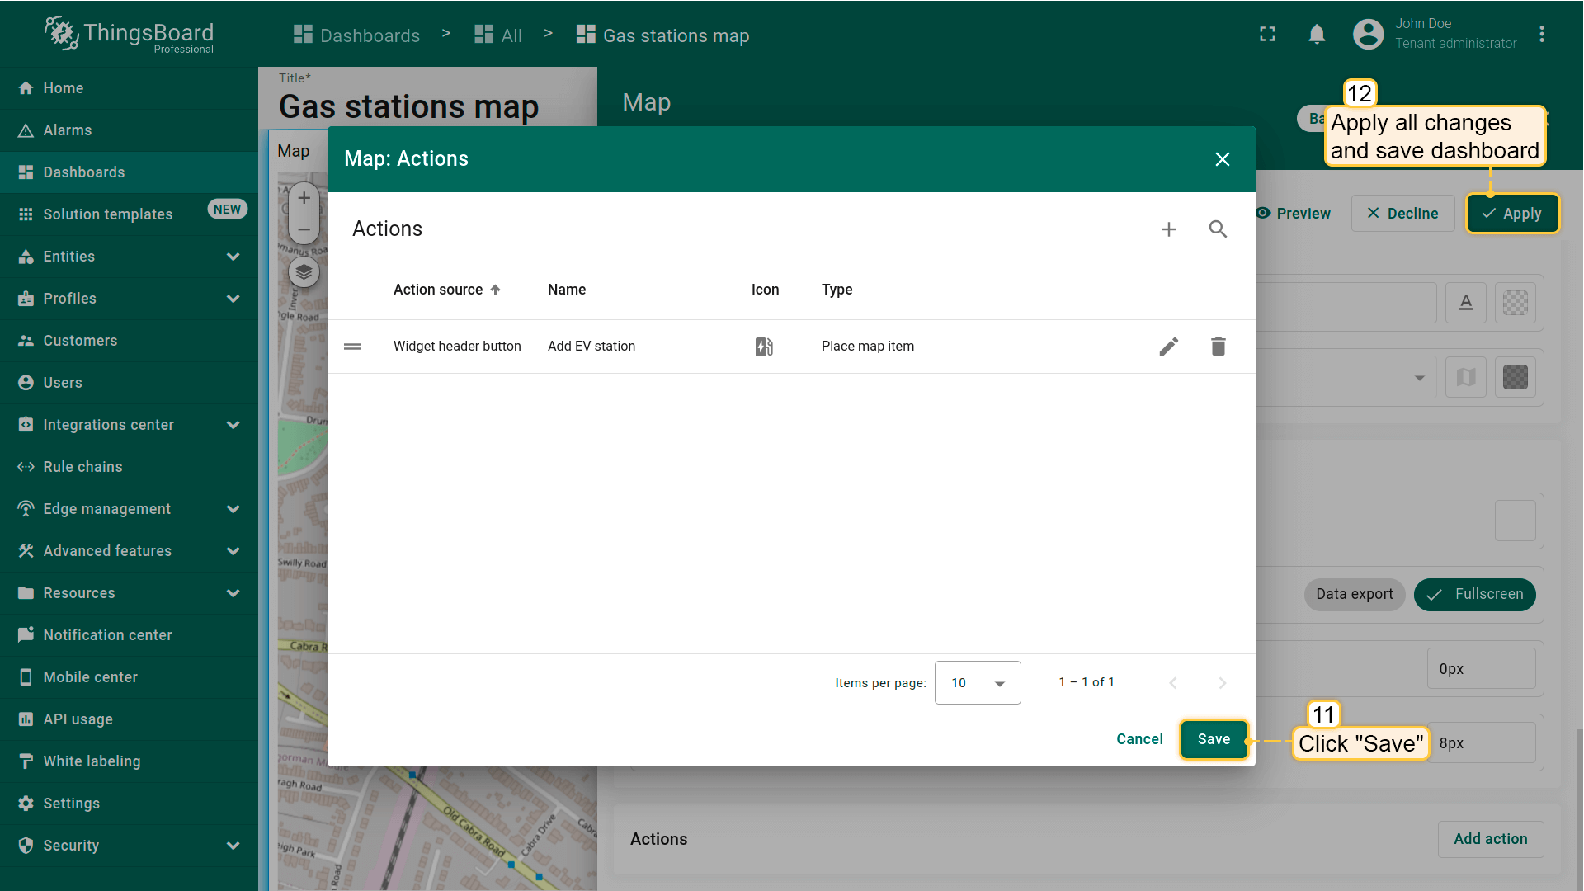This screenshot has height=891, width=1584.
Task: Toggle the Fullscreen chip
Action: point(1474,594)
